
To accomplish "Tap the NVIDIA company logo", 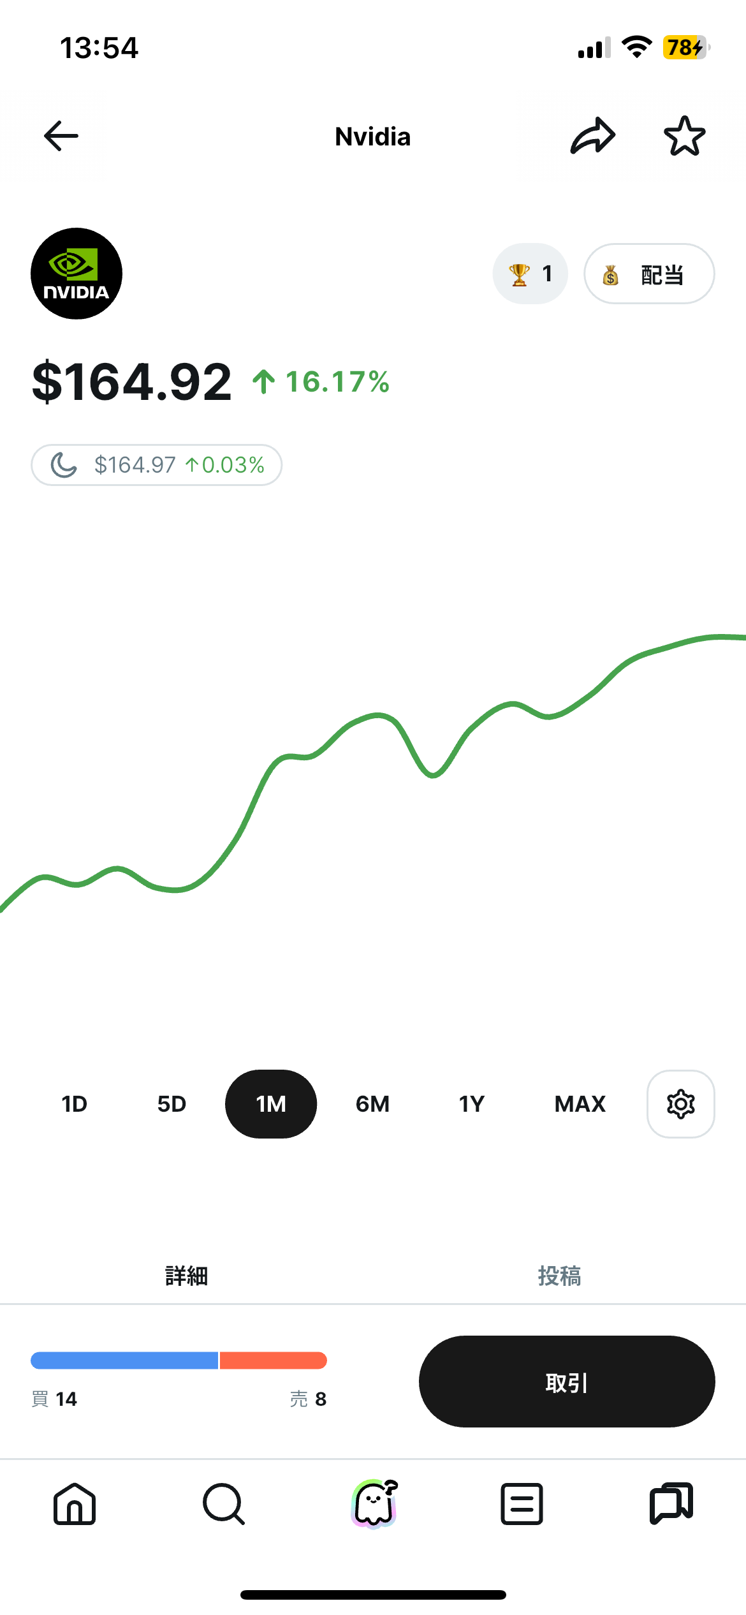I will tap(76, 273).
